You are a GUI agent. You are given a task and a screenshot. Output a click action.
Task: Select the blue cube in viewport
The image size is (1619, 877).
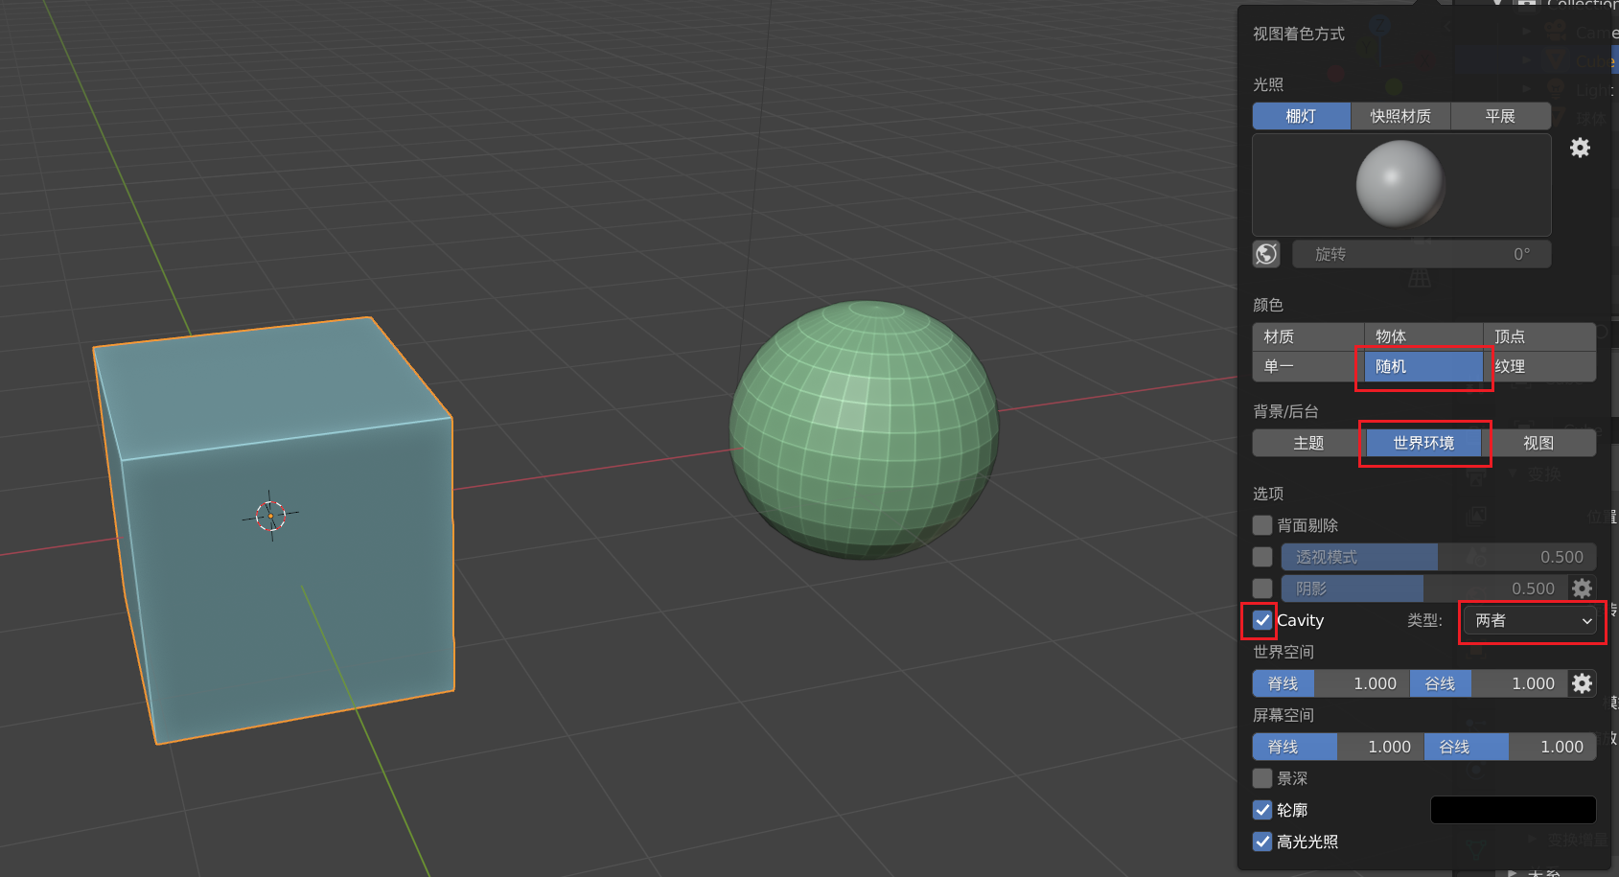(x=274, y=530)
